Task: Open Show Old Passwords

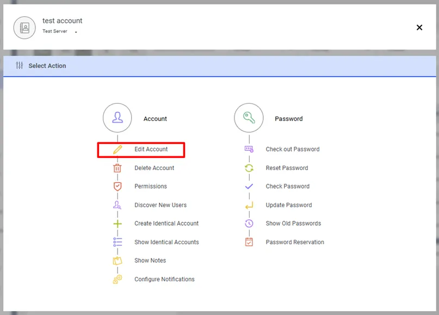Action: (x=293, y=223)
